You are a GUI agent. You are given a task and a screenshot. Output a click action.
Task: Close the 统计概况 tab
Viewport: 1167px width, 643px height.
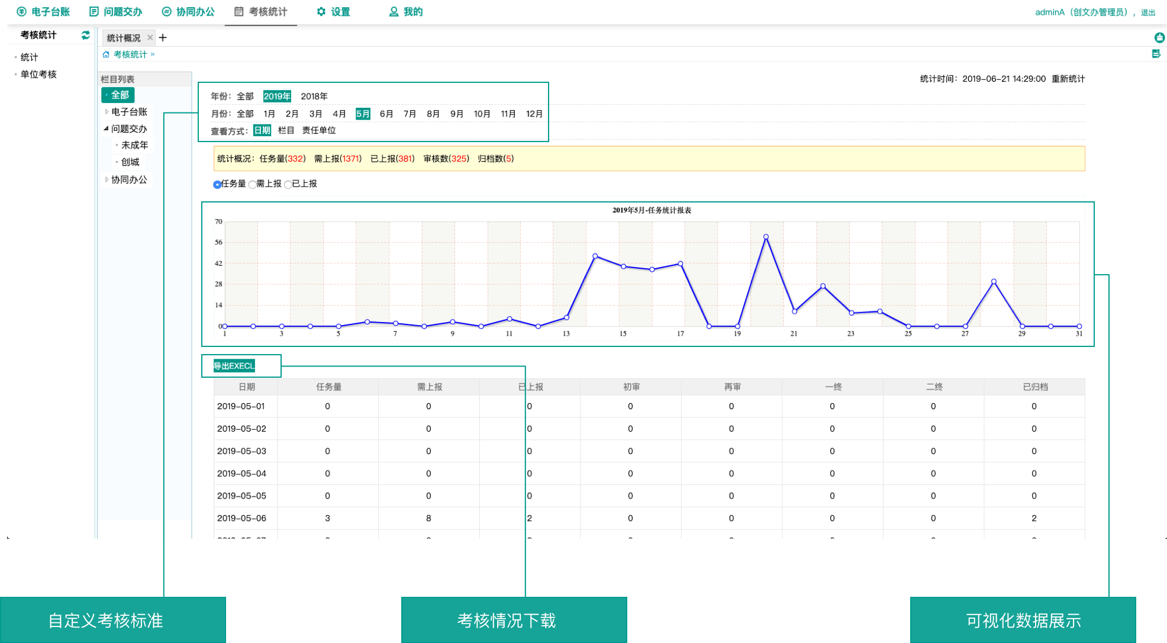pyautogui.click(x=150, y=38)
